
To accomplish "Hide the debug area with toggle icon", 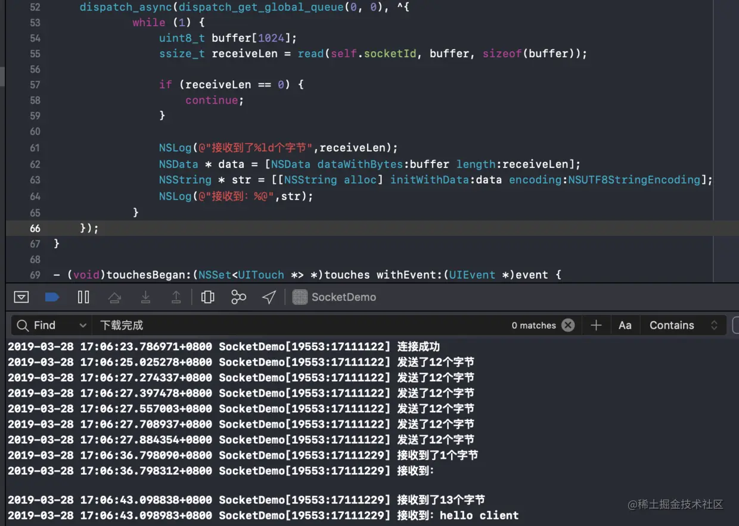I will coord(21,297).
